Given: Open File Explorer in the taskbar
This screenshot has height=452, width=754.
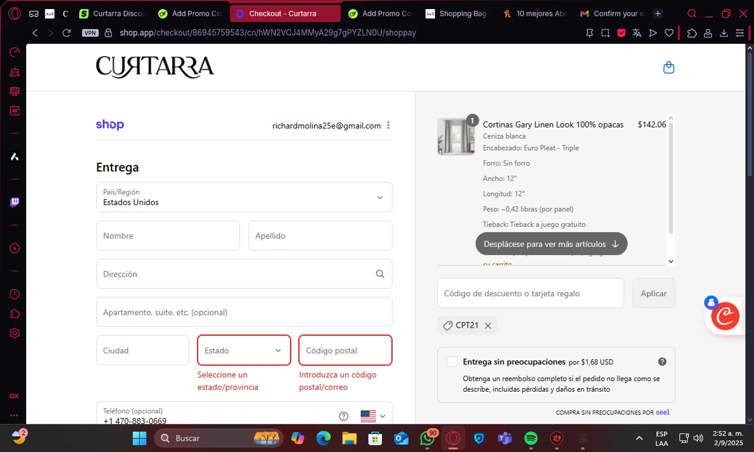Looking at the screenshot, I should pyautogui.click(x=349, y=438).
